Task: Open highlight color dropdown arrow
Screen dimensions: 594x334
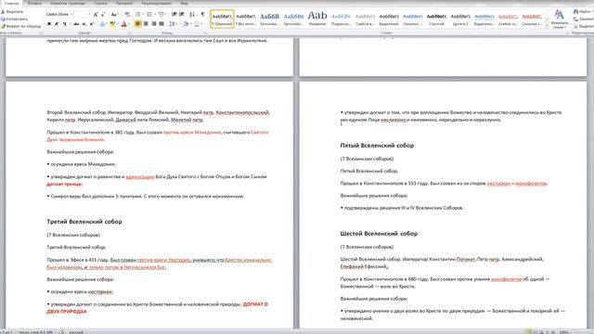Action: pos(118,24)
